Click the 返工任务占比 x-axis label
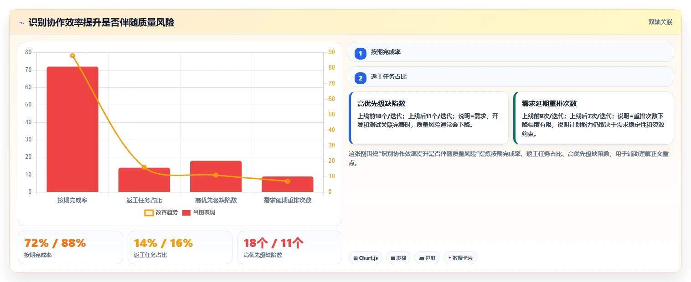Image resolution: width=691 pixels, height=282 pixels. pos(144,200)
